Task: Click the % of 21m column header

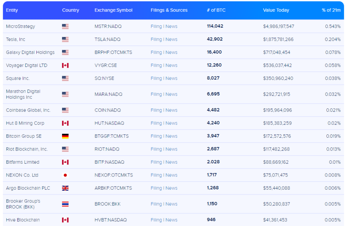Action: coord(331,10)
